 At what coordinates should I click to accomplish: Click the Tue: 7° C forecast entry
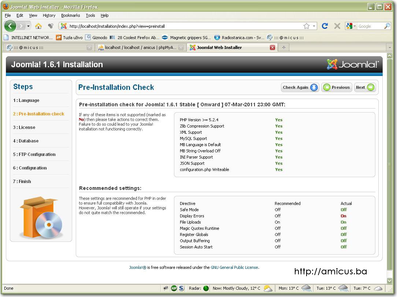coord(368,288)
